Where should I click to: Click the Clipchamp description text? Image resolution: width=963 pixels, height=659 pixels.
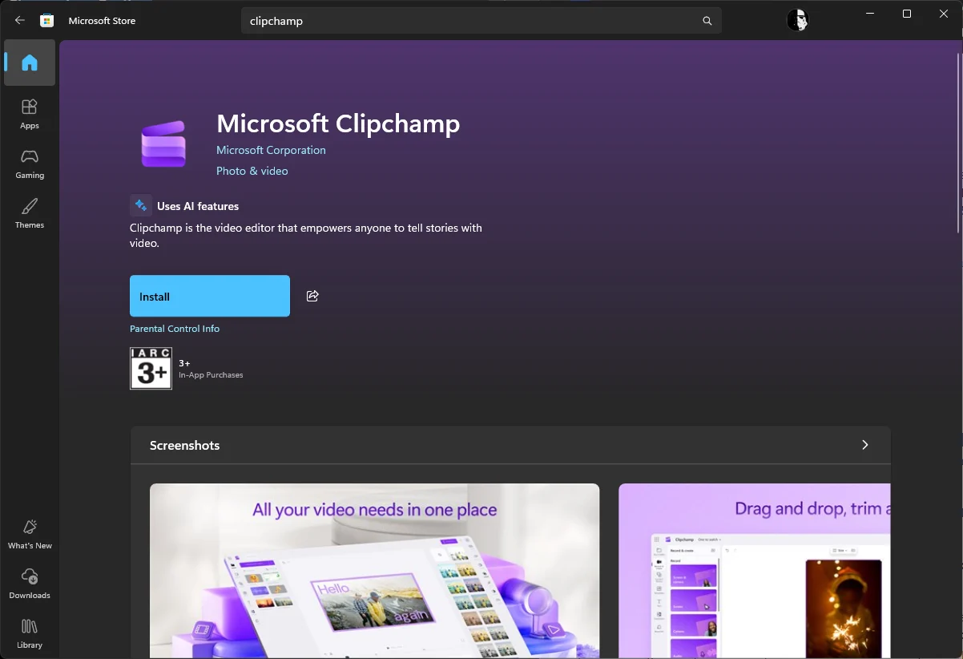coord(306,236)
